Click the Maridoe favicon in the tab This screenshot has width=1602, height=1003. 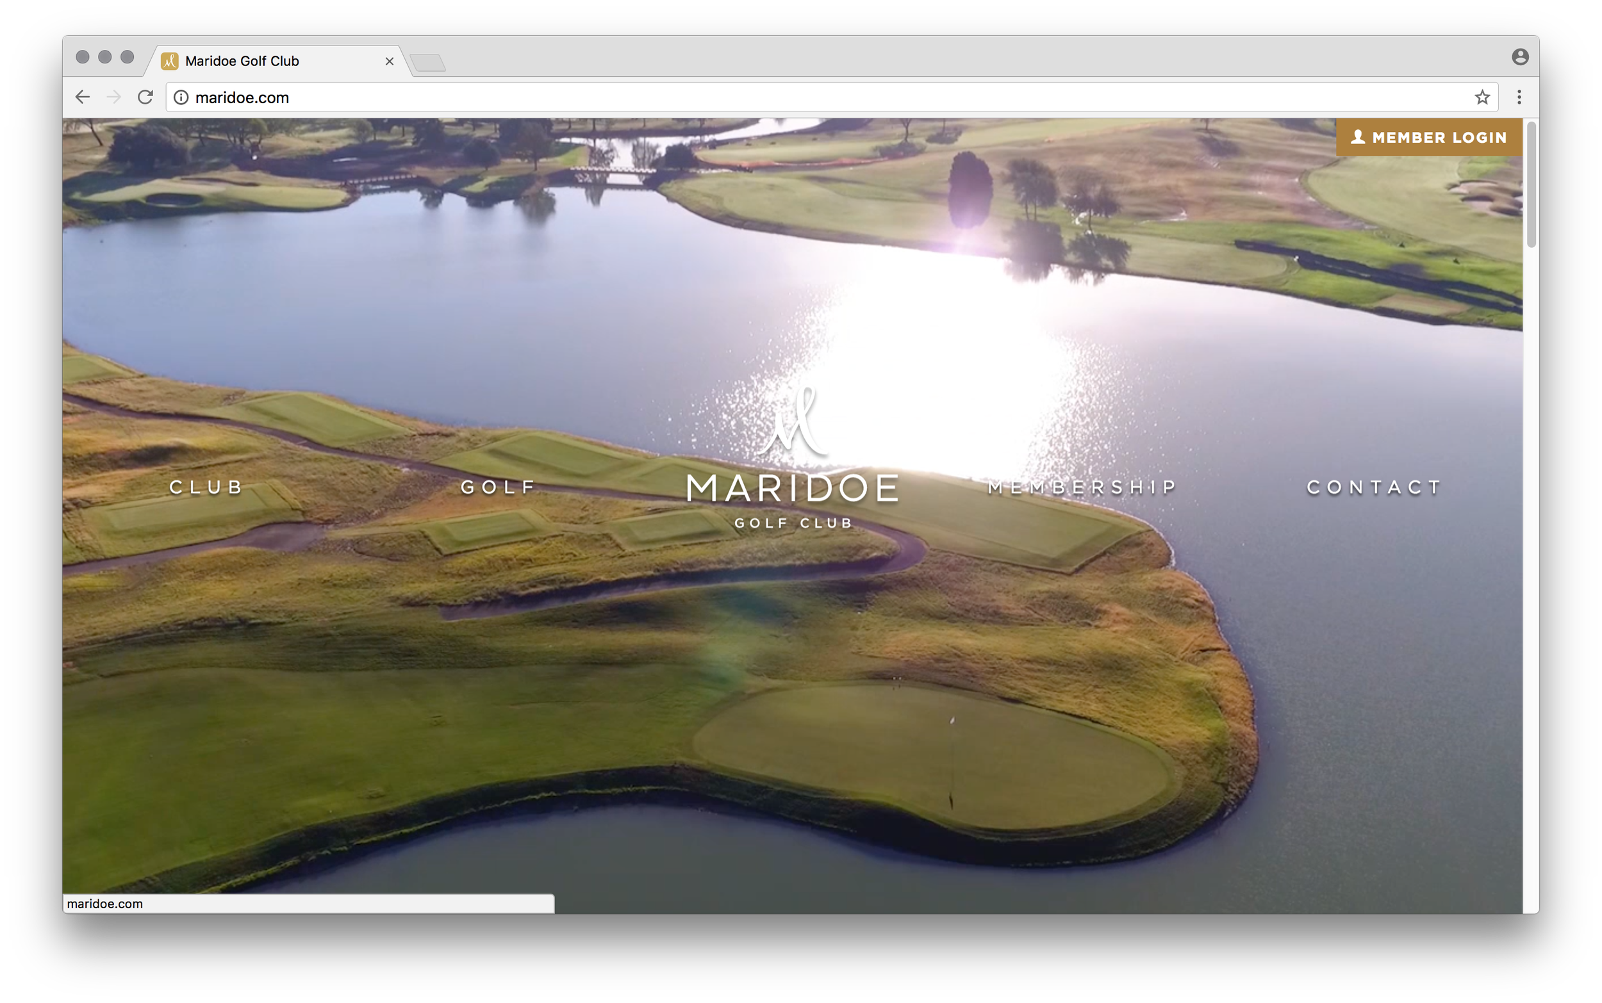tap(169, 61)
